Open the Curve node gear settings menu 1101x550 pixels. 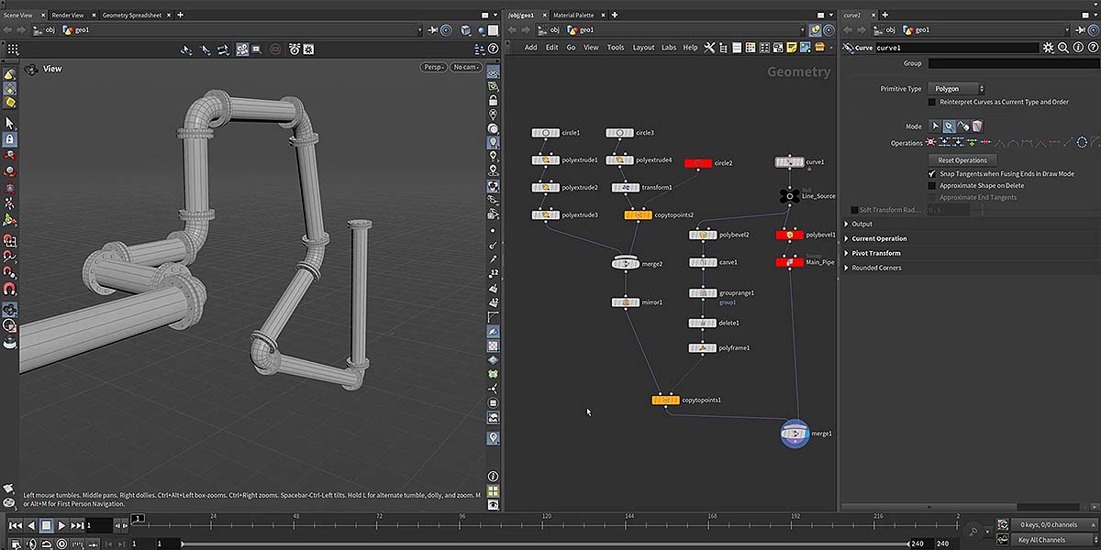tap(1048, 47)
